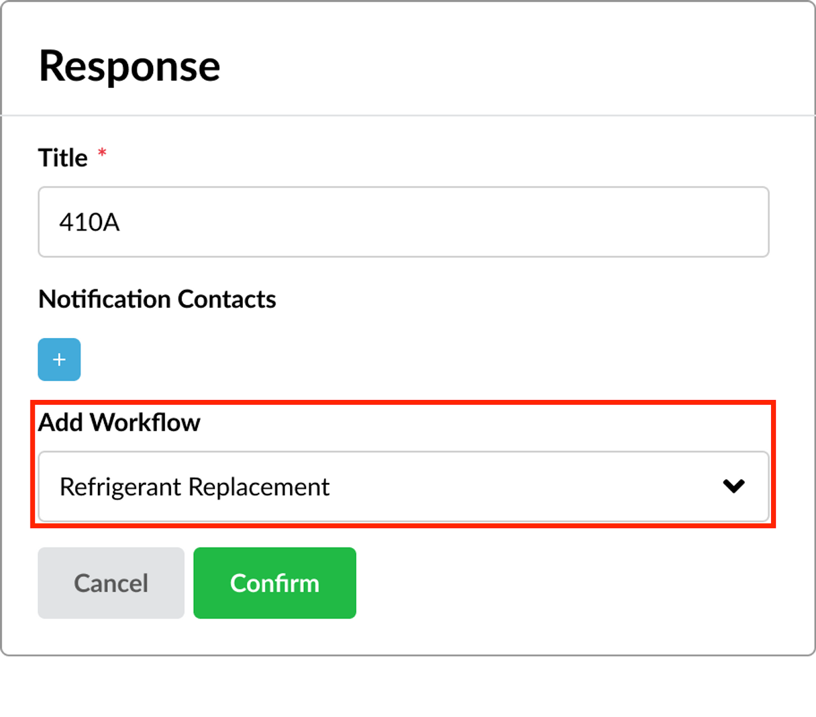Click empty space right of Confirm button
The width and height of the screenshot is (816, 717).
click(x=561, y=583)
